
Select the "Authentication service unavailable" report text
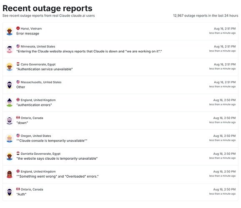pos(45,69)
